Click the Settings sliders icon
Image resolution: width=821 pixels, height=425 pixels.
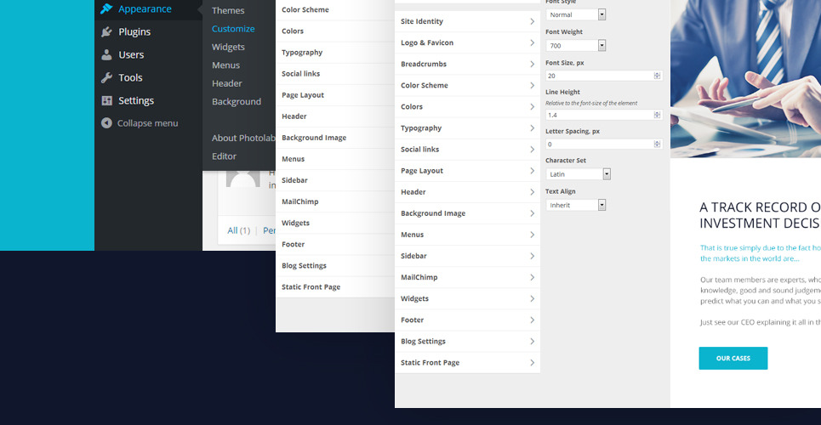[x=106, y=101]
